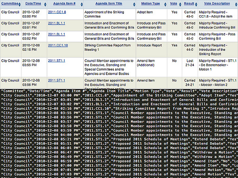
Task: Use the Motion Type sort arrows
Action: tap(165, 4)
